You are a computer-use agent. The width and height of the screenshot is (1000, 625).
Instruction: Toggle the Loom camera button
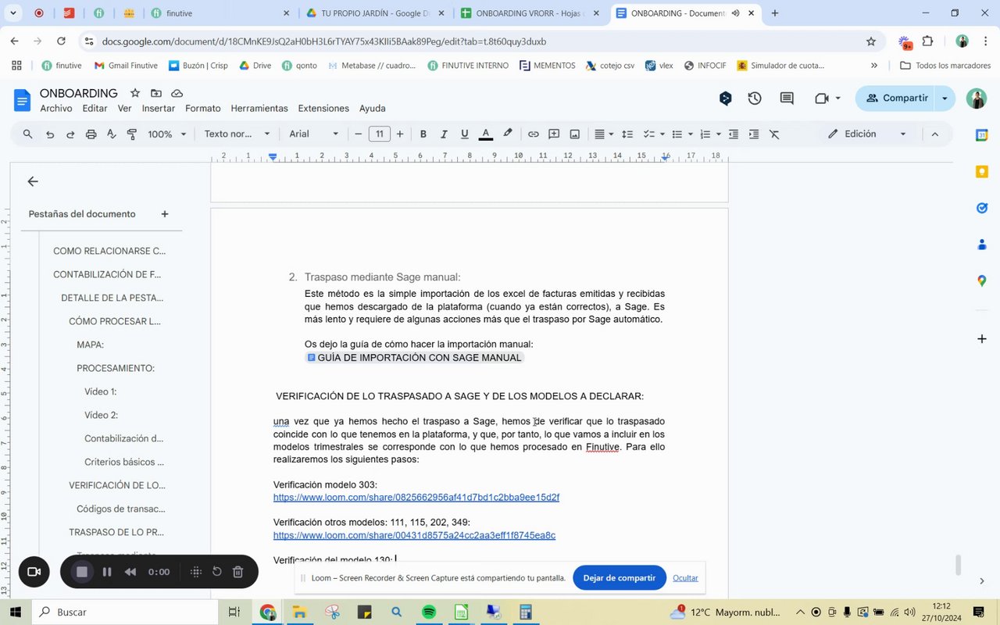[x=34, y=572]
